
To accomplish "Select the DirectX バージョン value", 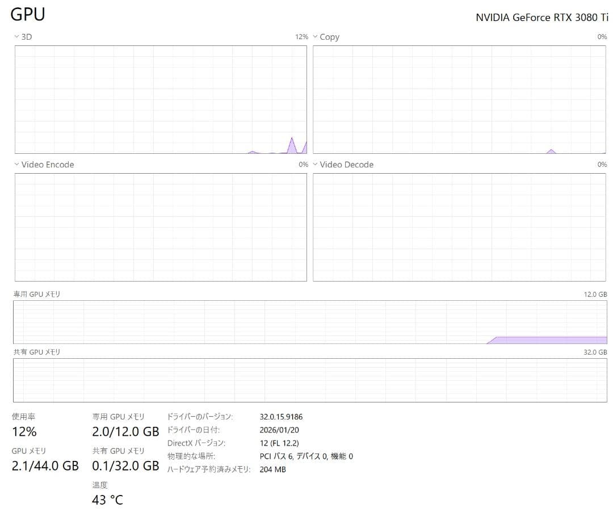I will [x=280, y=443].
